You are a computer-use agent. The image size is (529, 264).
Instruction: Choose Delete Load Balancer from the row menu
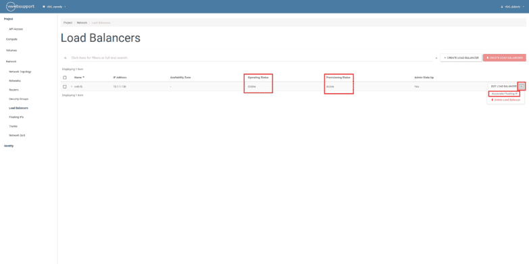tap(506, 100)
